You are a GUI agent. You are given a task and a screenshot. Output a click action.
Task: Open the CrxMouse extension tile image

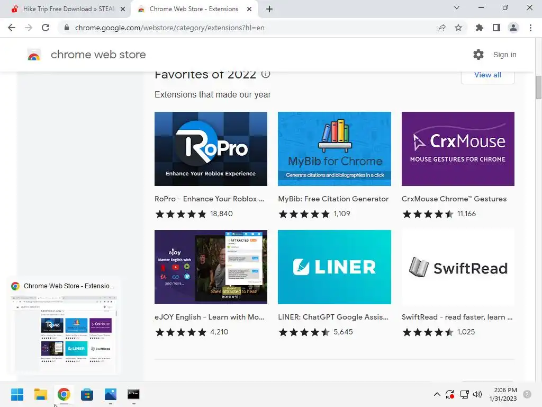(458, 149)
